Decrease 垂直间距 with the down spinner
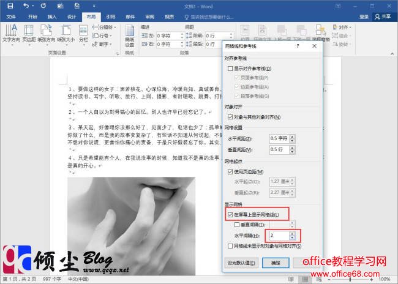 pyautogui.click(x=292, y=152)
